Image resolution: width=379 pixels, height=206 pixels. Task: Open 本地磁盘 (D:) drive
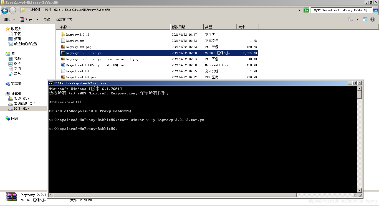25,104
